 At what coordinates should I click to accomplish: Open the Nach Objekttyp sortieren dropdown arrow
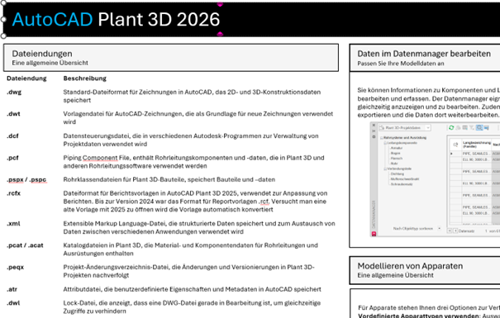coord(439,228)
